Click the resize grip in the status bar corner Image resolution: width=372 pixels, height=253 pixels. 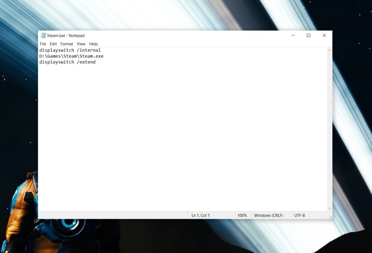[330, 217]
